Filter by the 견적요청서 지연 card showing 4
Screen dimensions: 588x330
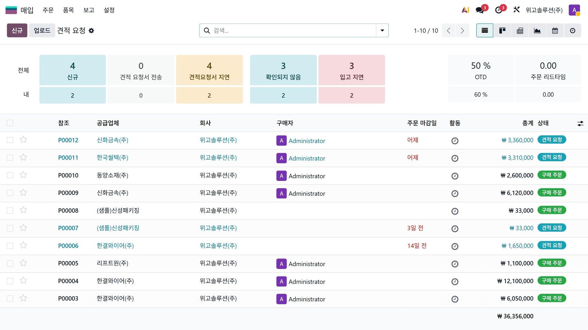tap(209, 70)
